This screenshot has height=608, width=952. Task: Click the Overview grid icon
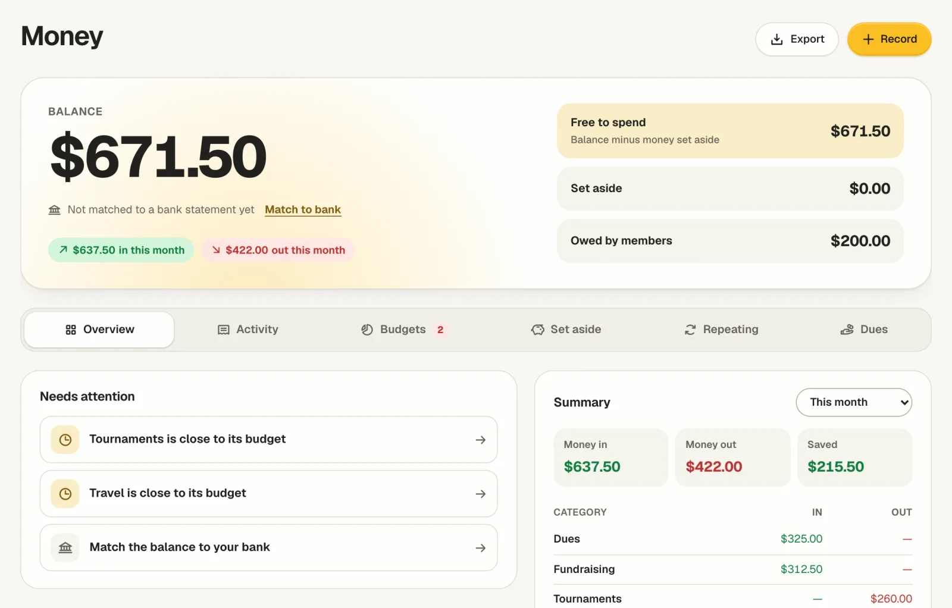tap(71, 330)
